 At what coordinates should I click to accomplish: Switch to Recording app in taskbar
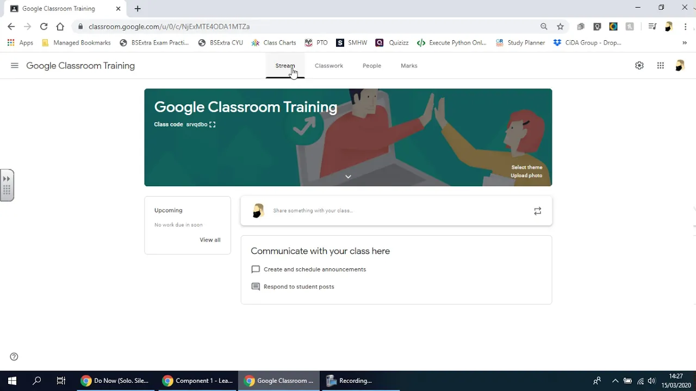click(x=361, y=381)
